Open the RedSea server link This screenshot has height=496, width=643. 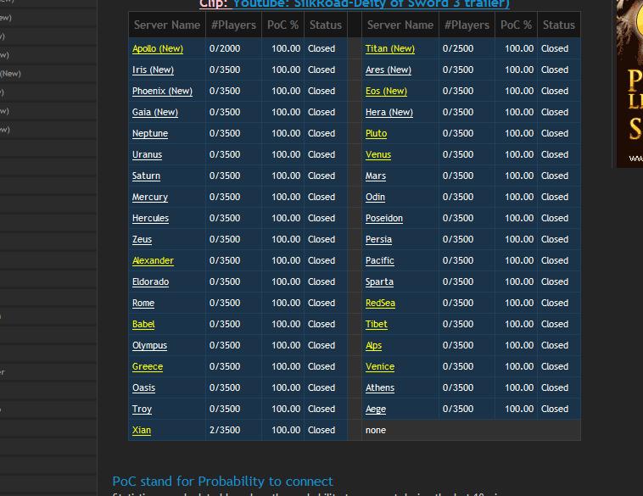pyautogui.click(x=380, y=304)
